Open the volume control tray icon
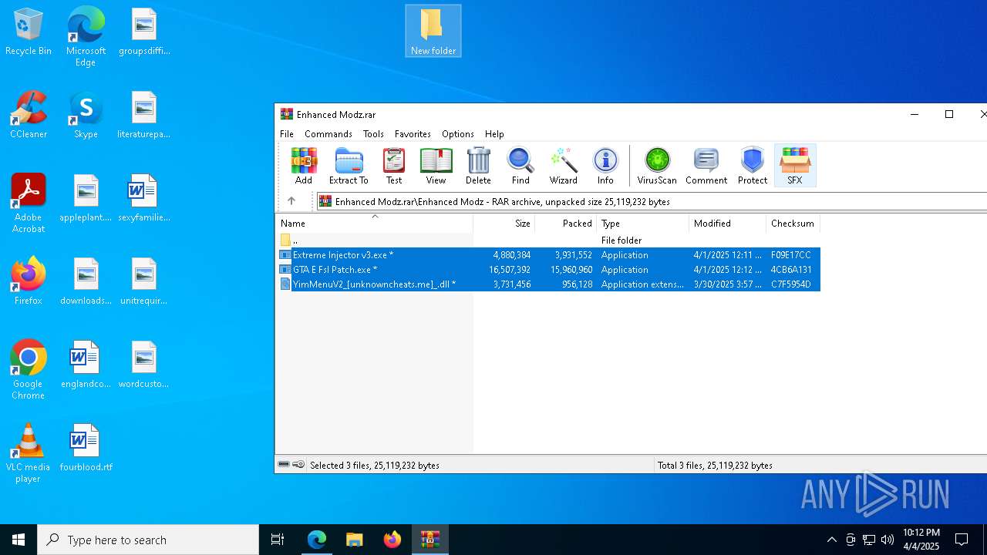 [x=888, y=540]
